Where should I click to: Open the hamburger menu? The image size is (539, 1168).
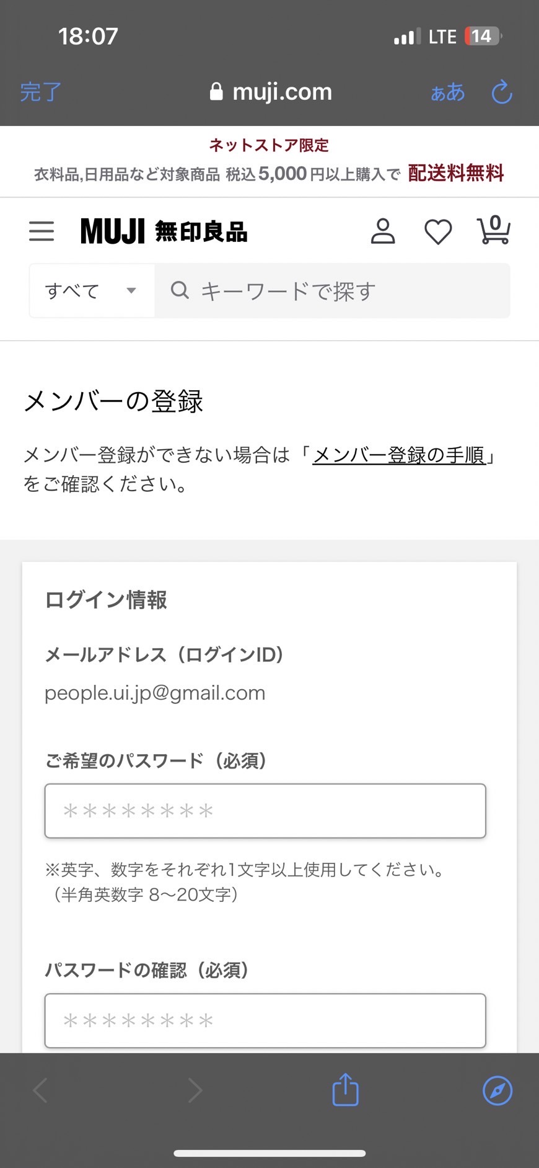(42, 231)
